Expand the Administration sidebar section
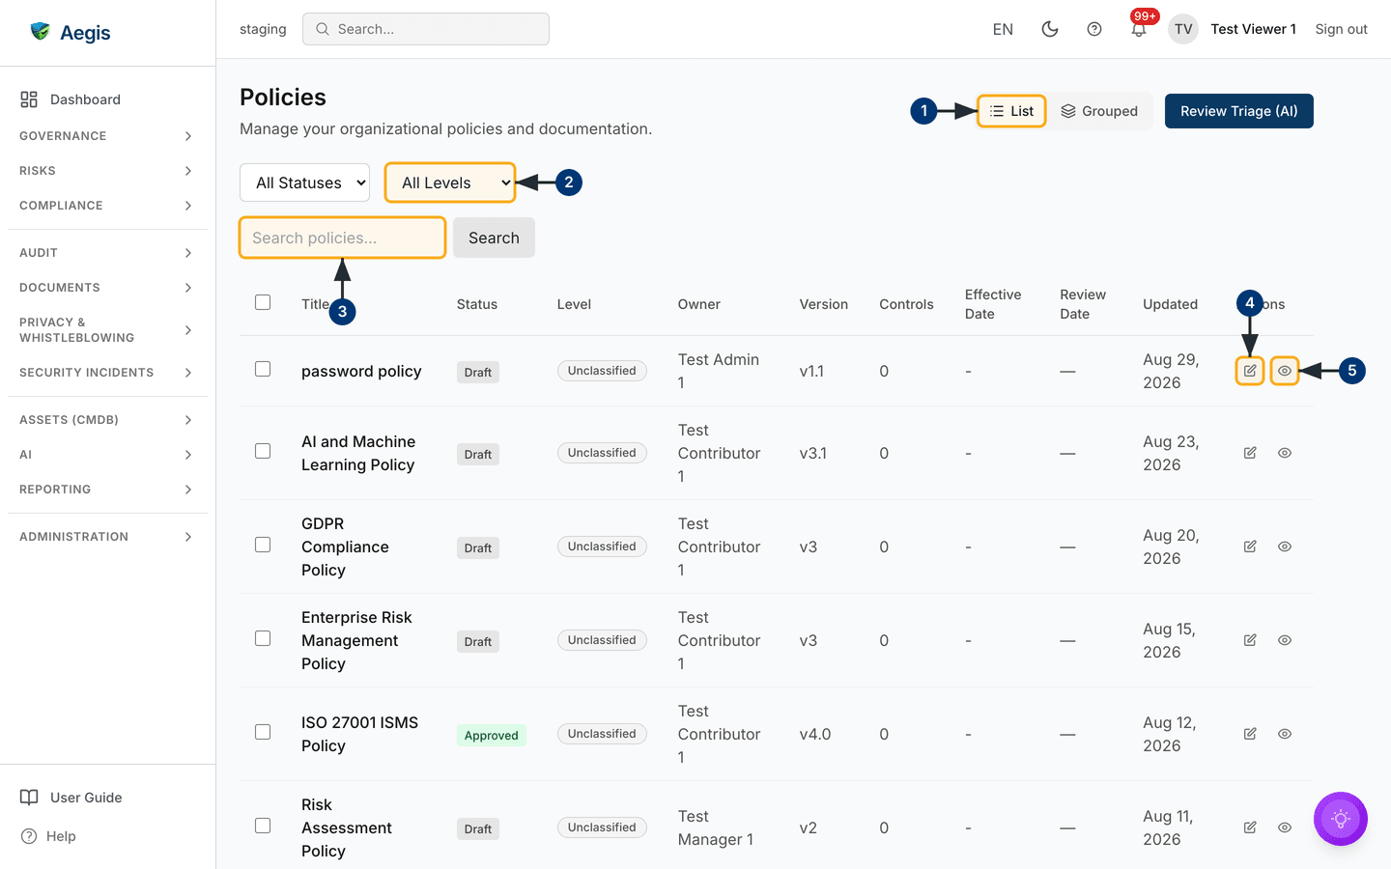The image size is (1391, 869). coord(107,537)
